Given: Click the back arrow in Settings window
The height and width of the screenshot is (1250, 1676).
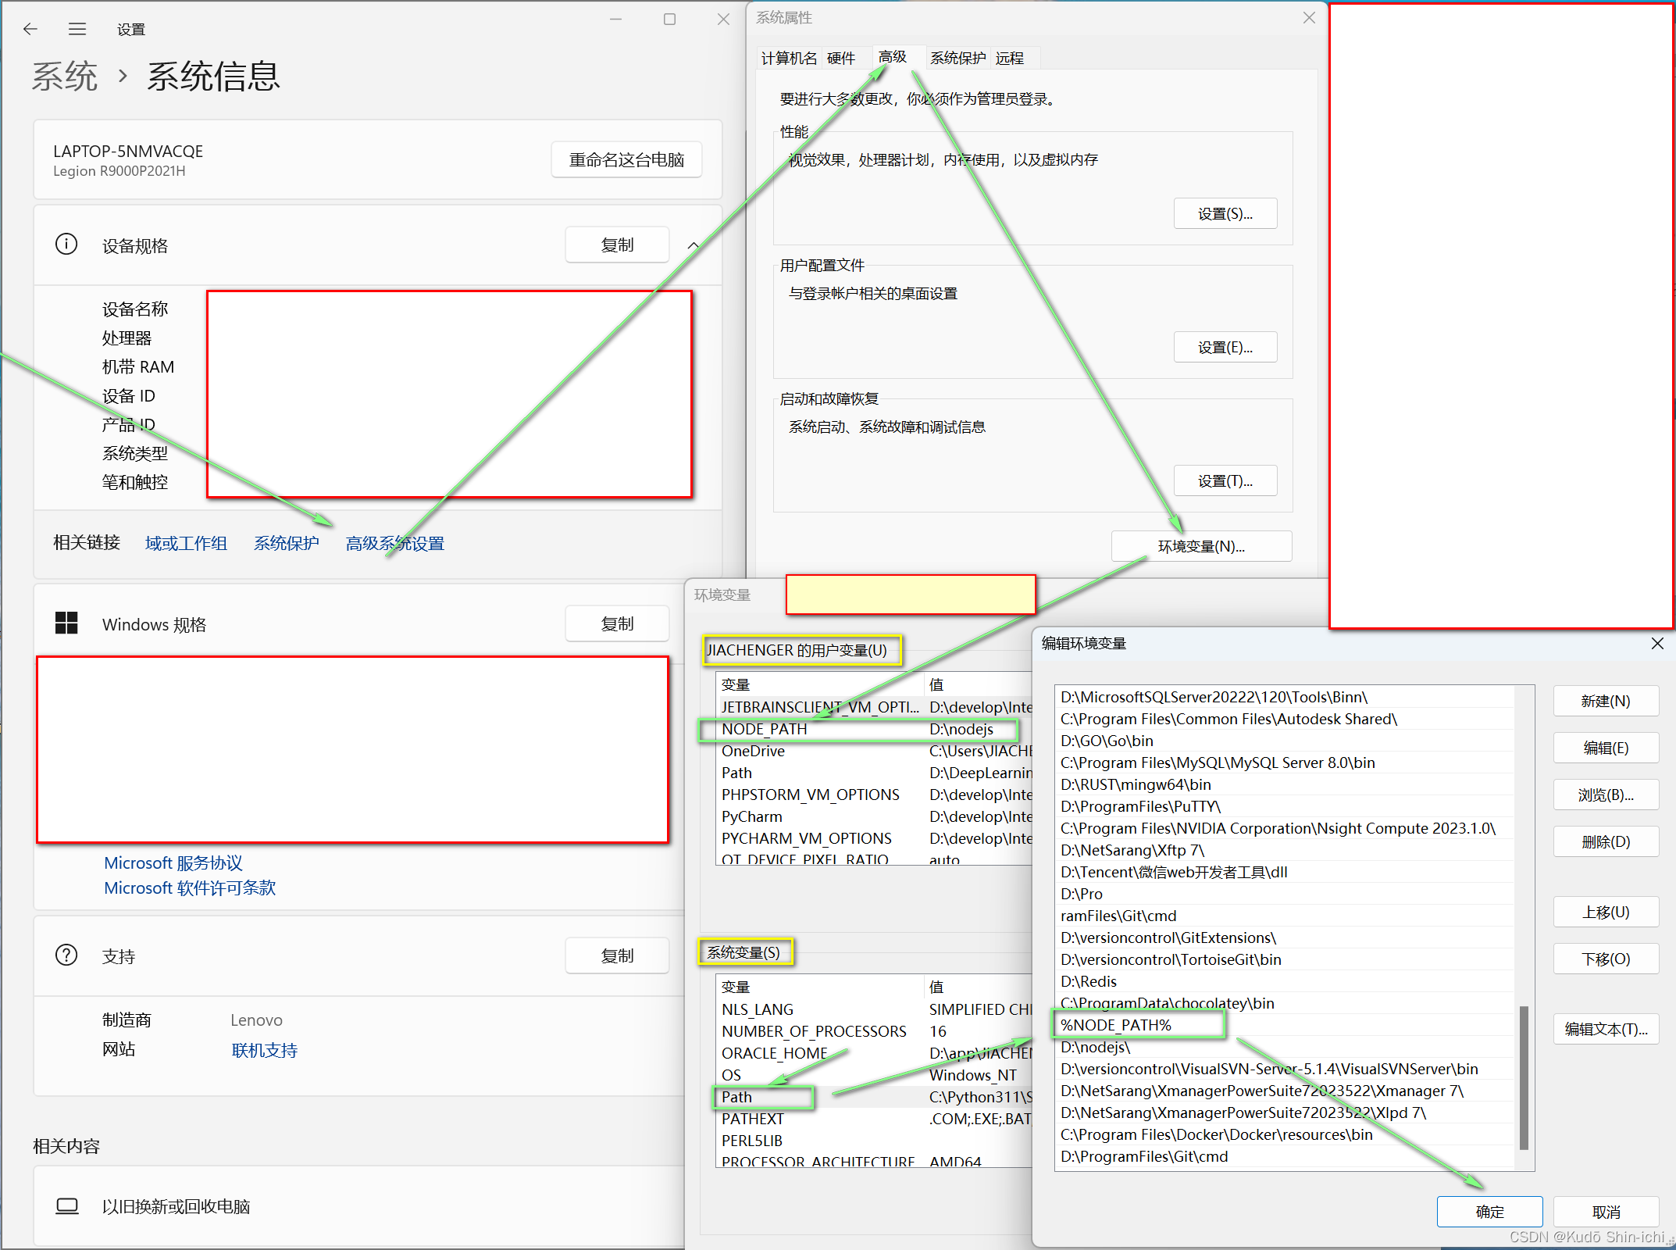Looking at the screenshot, I should [30, 29].
